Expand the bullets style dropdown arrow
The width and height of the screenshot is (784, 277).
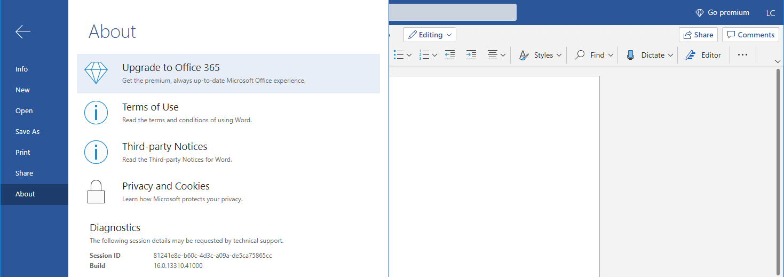point(409,55)
